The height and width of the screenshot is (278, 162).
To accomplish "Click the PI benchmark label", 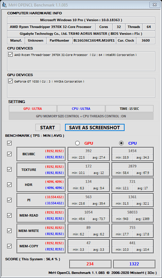I will click(x=29, y=200).
